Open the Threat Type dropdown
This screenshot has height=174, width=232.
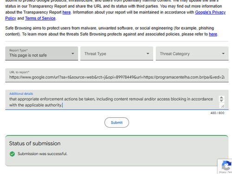[x=116, y=53]
